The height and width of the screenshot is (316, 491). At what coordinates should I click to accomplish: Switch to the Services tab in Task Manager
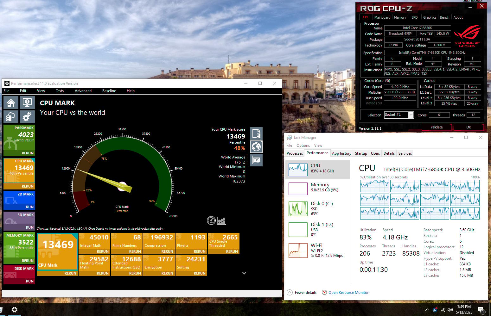pos(405,153)
